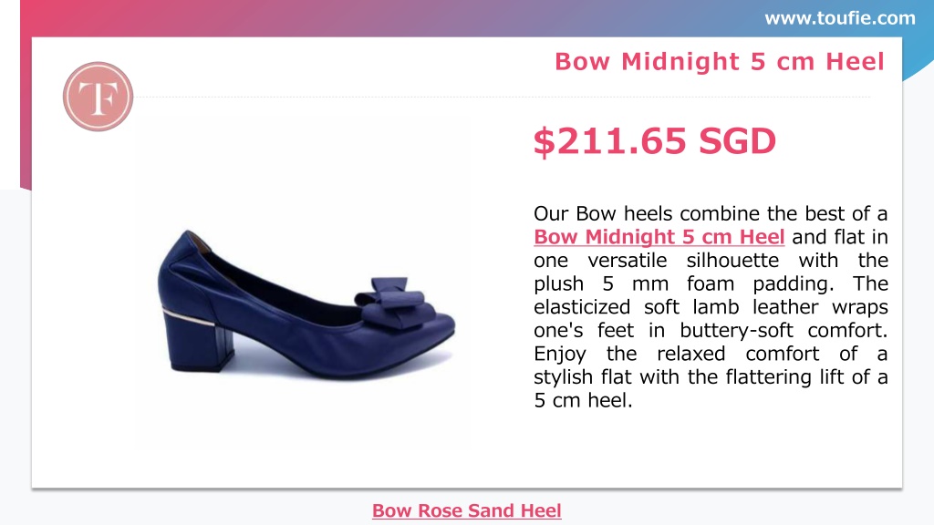Screen dimensions: 934x525
Task: Click the phrase 'soft lamb leather' in description
Action: click(x=732, y=307)
